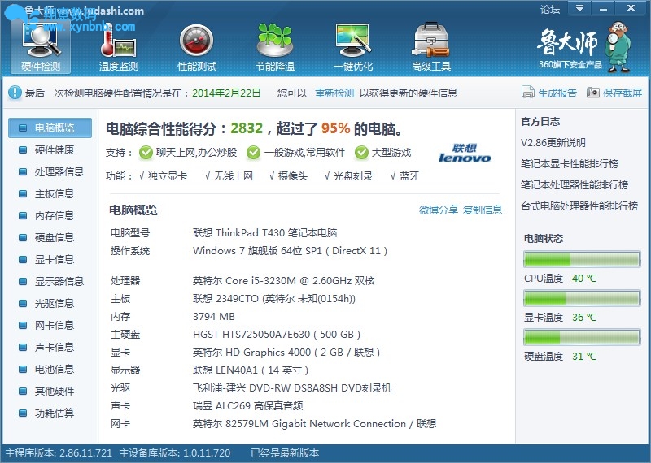Open 笔记本处理器性能排行榜 ranking link

point(575,185)
